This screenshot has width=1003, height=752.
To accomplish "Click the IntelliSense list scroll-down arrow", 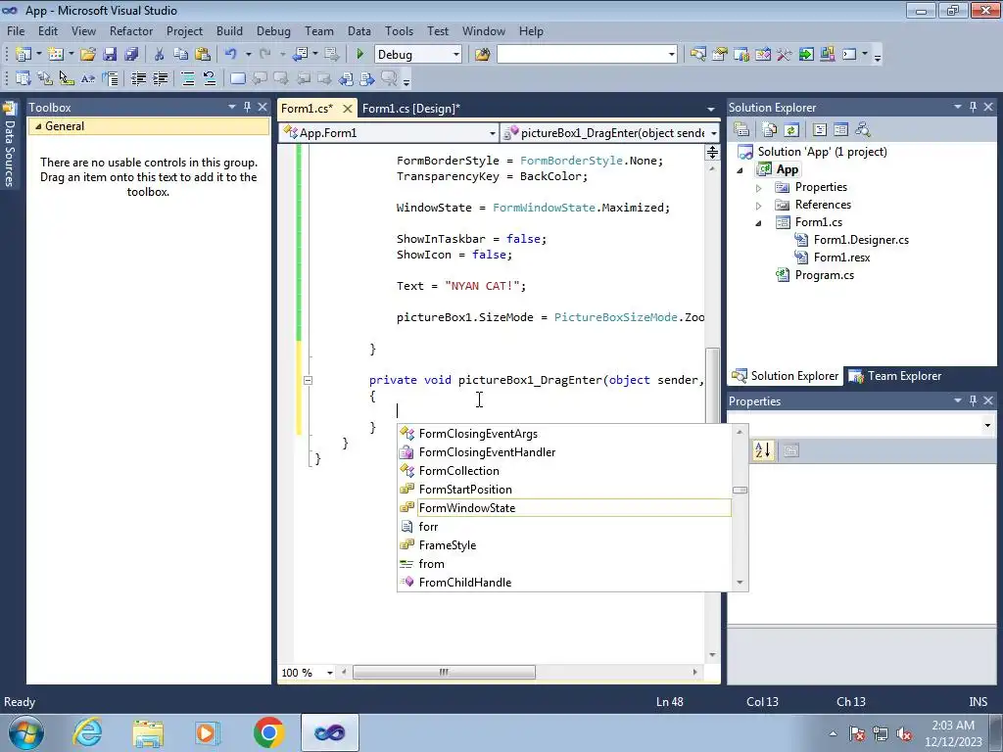I will coord(740,582).
